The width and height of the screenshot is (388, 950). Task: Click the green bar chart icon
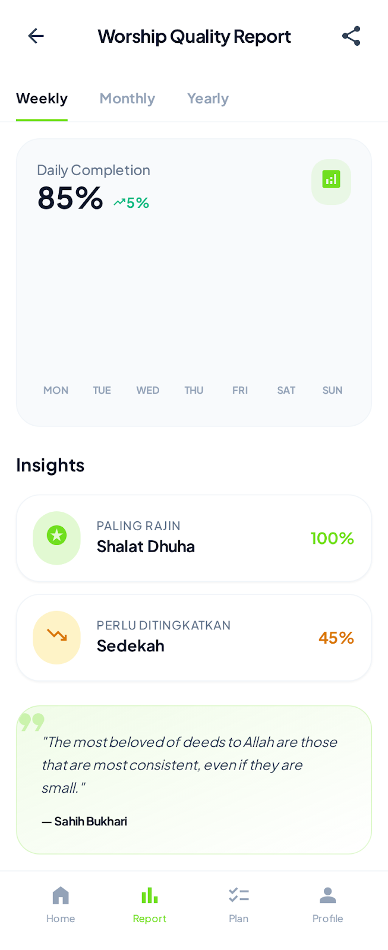pyautogui.click(x=331, y=180)
